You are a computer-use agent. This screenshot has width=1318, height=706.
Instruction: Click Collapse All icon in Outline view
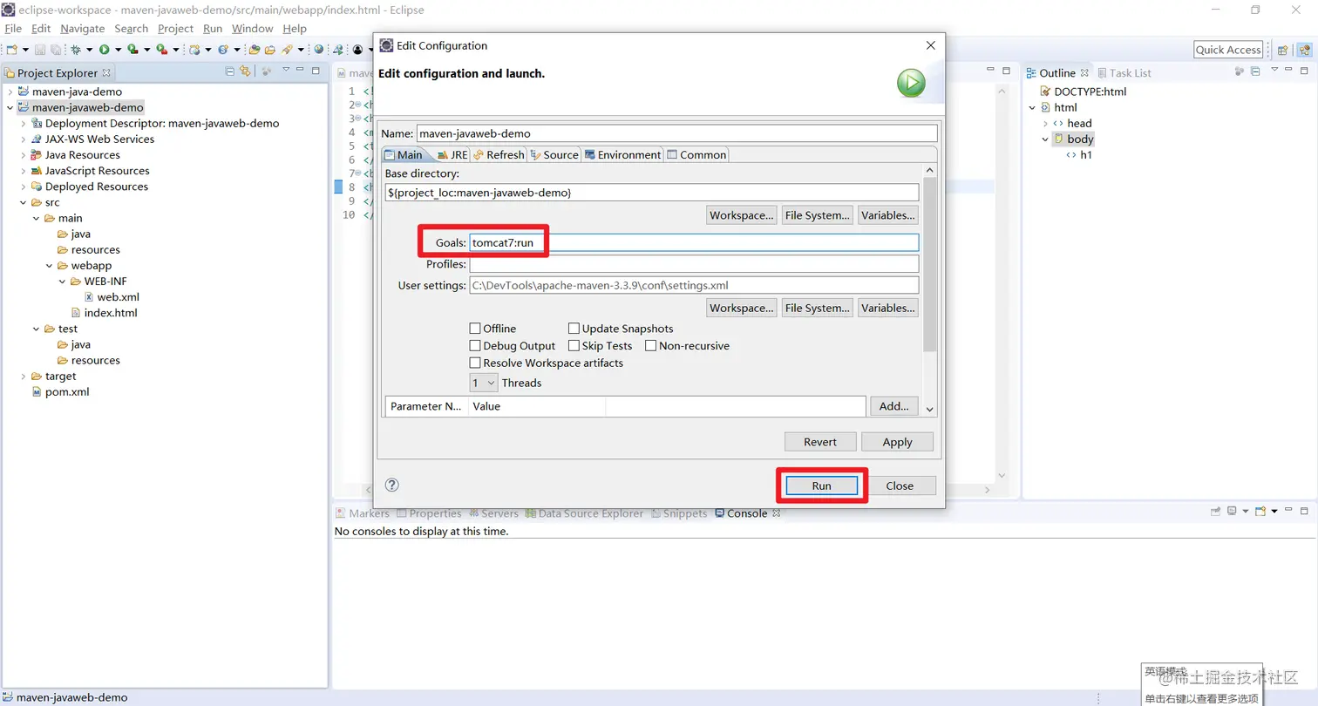(1255, 71)
